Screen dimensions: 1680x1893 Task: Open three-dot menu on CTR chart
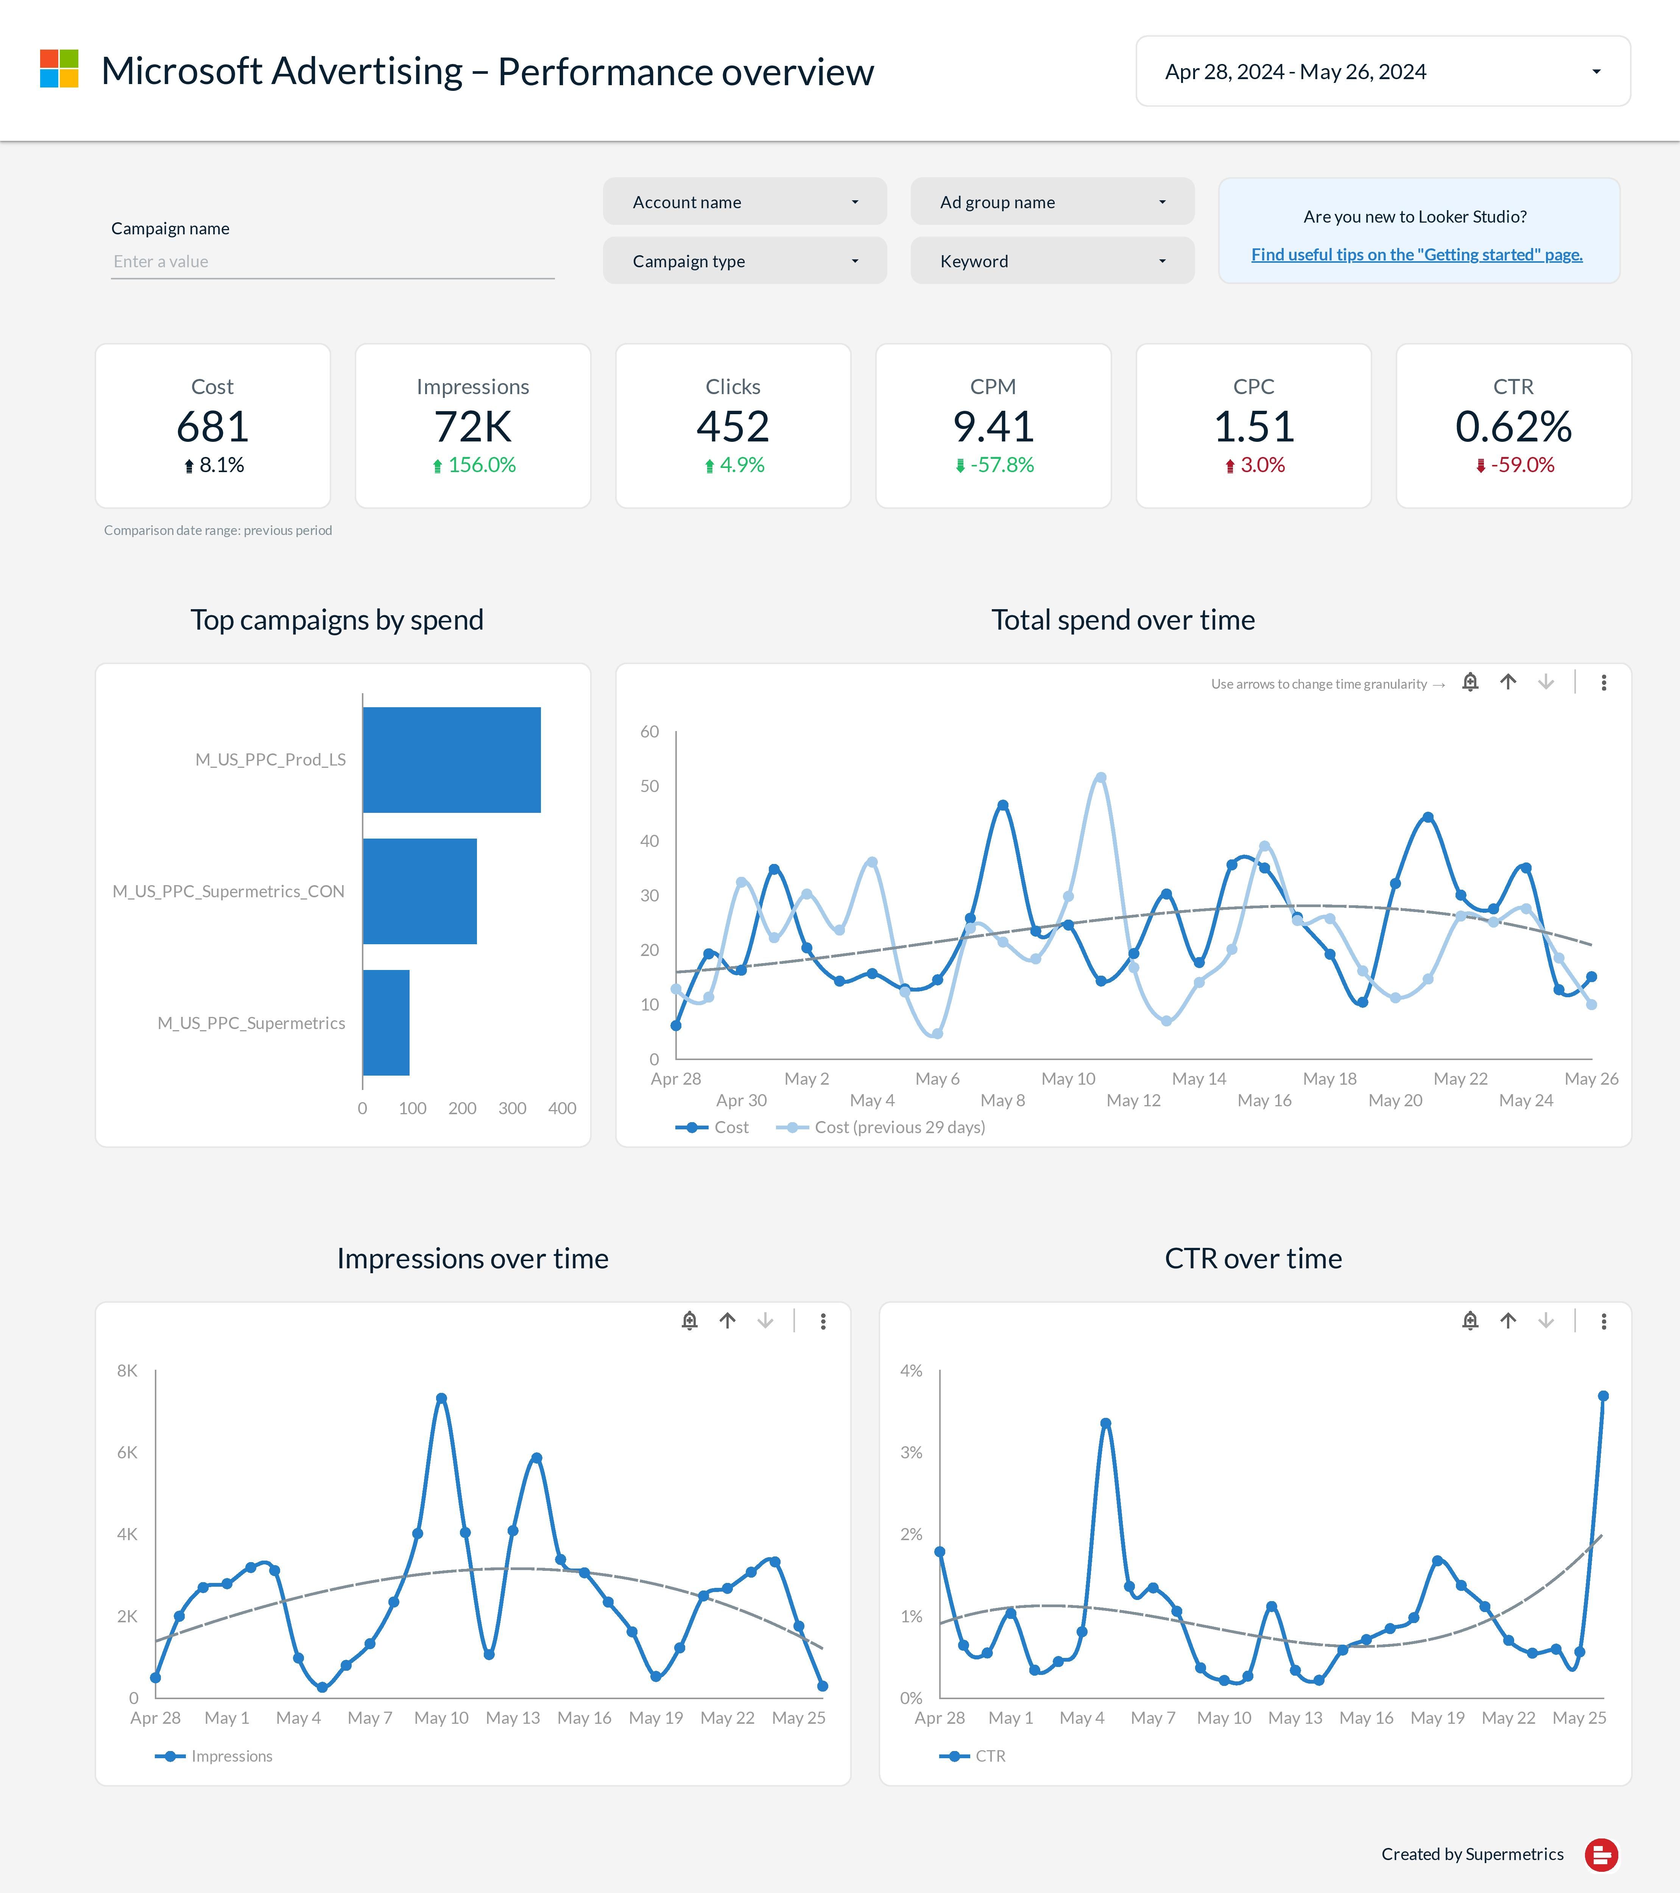pos(1603,1321)
